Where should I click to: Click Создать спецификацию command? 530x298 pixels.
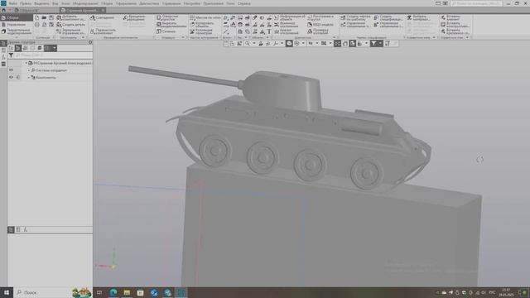click(388, 17)
